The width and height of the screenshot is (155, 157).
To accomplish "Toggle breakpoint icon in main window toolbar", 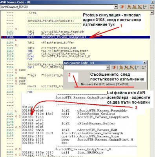I will click(x=152, y=7).
